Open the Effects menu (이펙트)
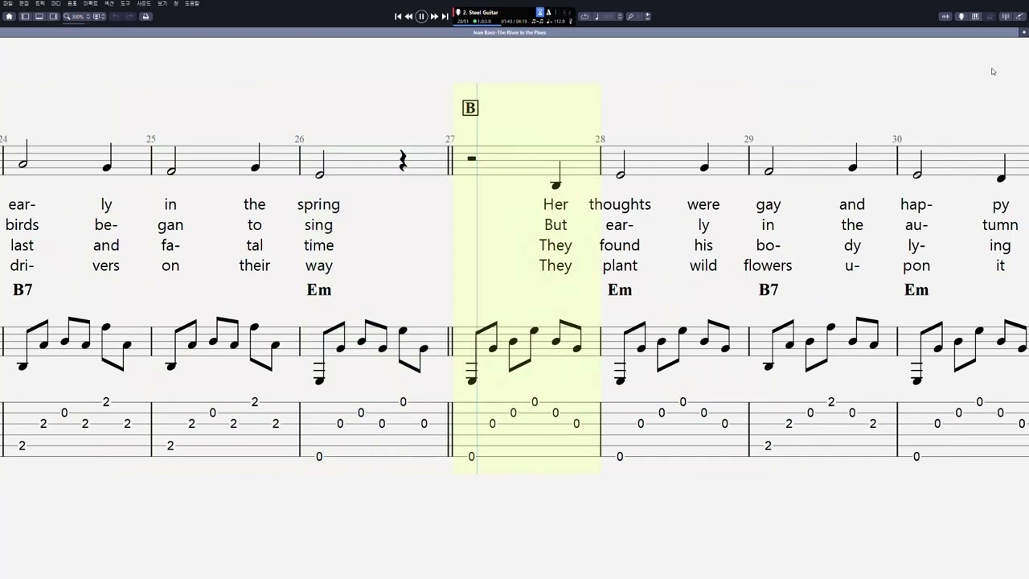This screenshot has height=579, width=1029. click(91, 3)
